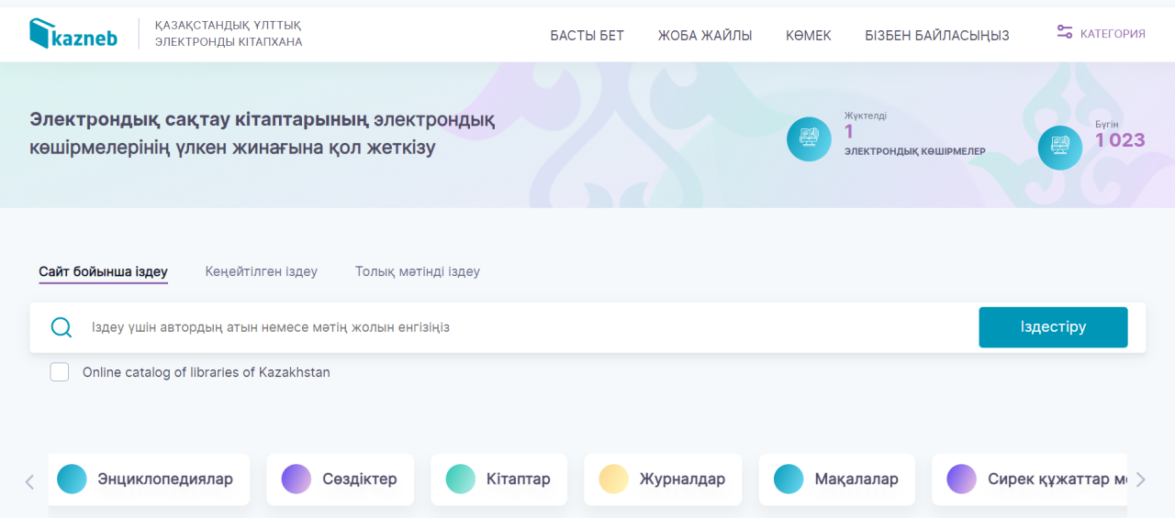This screenshot has height=518, width=1175.
Task: Click the Бүгін visitors counter icon
Action: tap(1059, 148)
